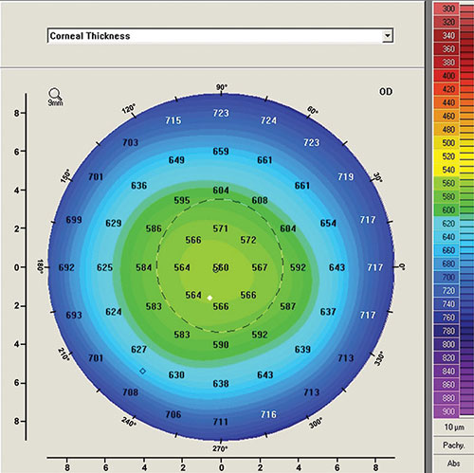Click the peripheral value 692
The image size is (474, 473).
pyautogui.click(x=66, y=267)
